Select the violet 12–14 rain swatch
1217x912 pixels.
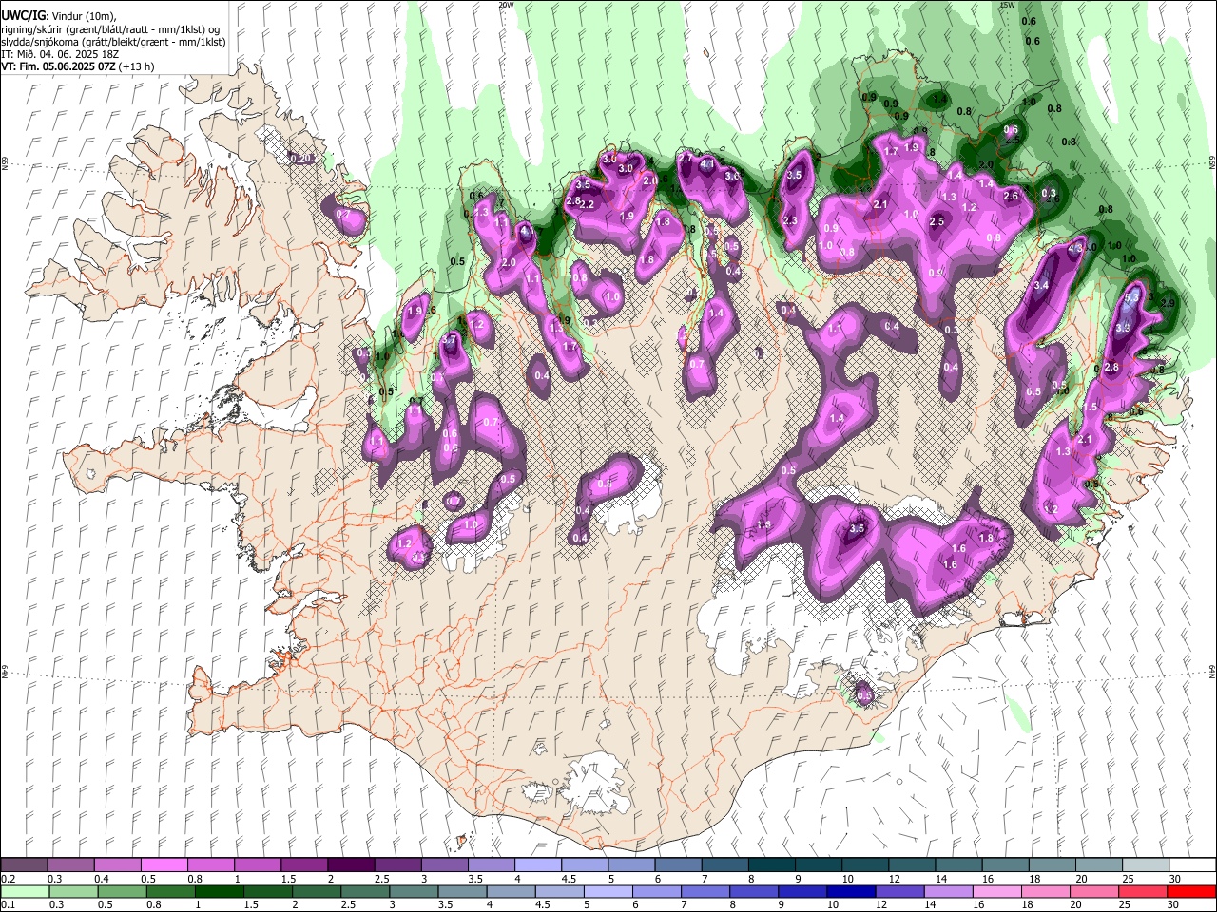pos(900,891)
